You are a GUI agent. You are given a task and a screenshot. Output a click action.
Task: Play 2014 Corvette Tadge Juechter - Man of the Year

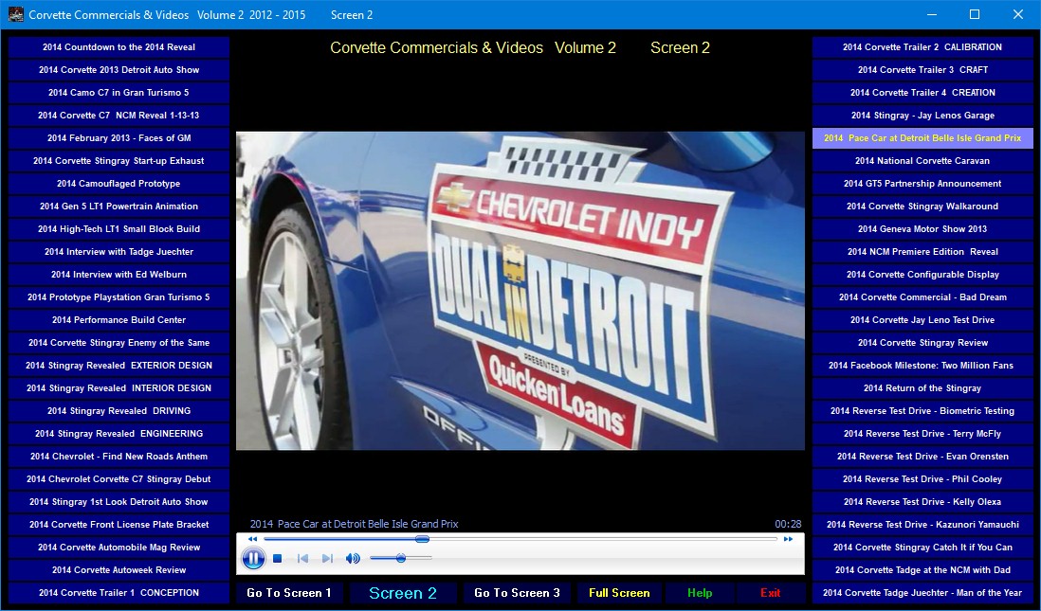pyautogui.click(x=922, y=592)
